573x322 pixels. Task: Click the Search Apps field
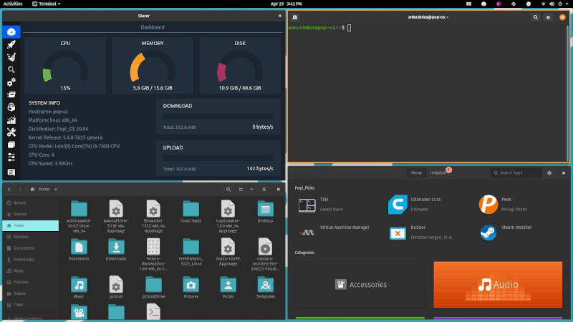point(516,173)
